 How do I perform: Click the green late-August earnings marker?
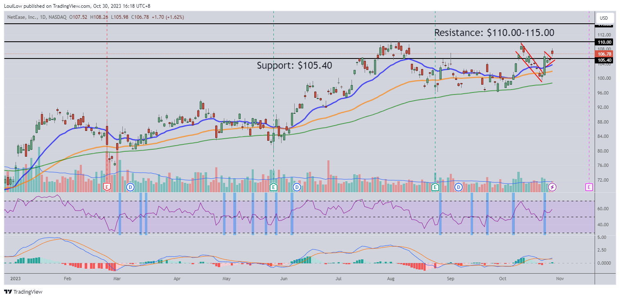click(435, 187)
